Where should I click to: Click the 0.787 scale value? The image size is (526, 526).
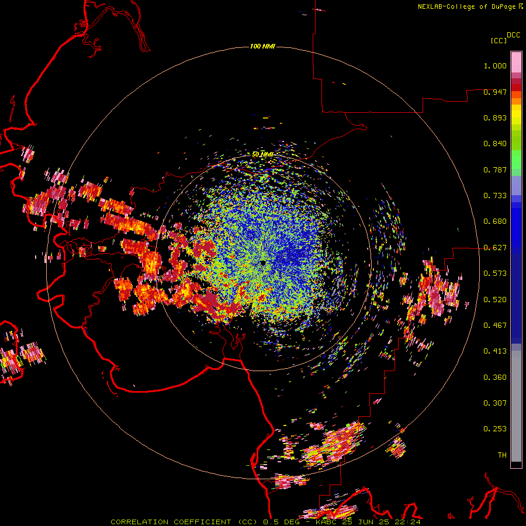(495, 169)
